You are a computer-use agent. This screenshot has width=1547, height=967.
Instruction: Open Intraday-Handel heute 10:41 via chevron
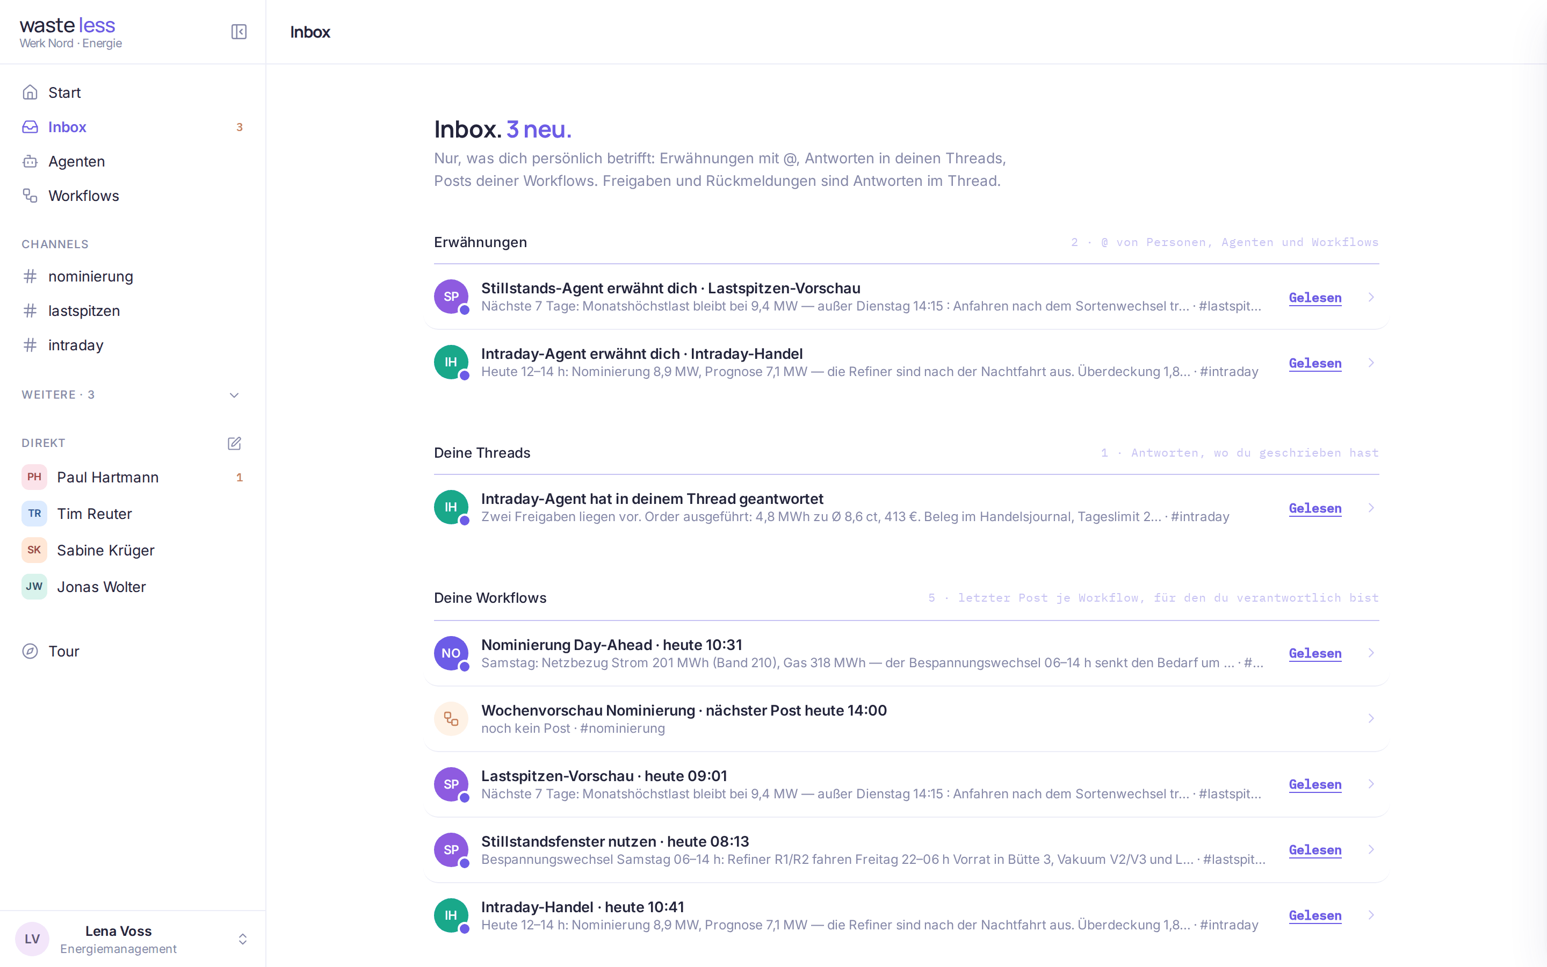[x=1371, y=915]
